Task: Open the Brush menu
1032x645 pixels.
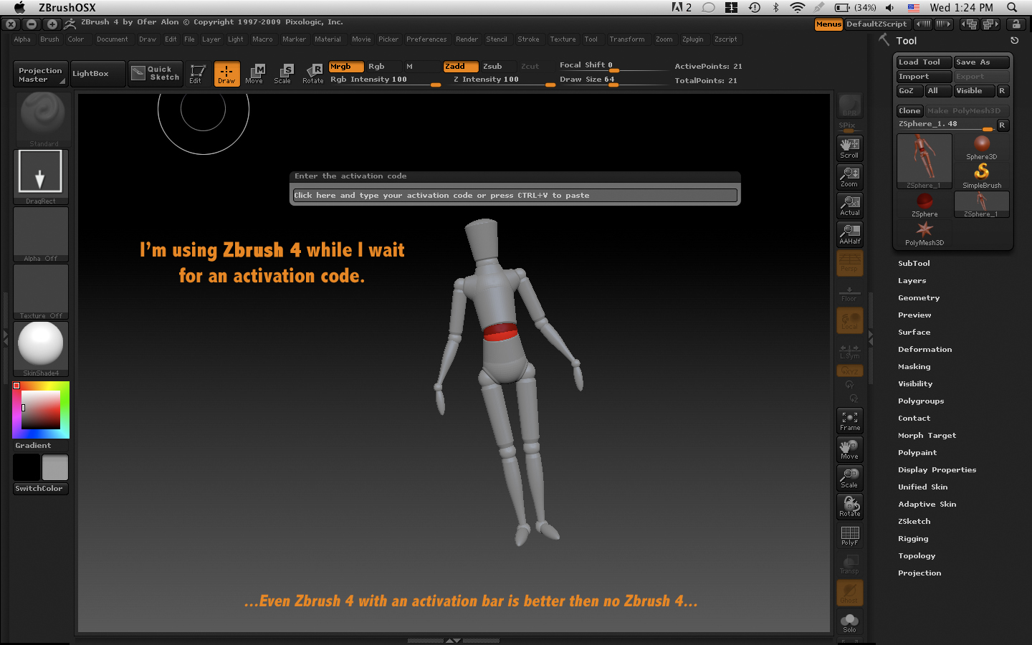Action: tap(49, 39)
